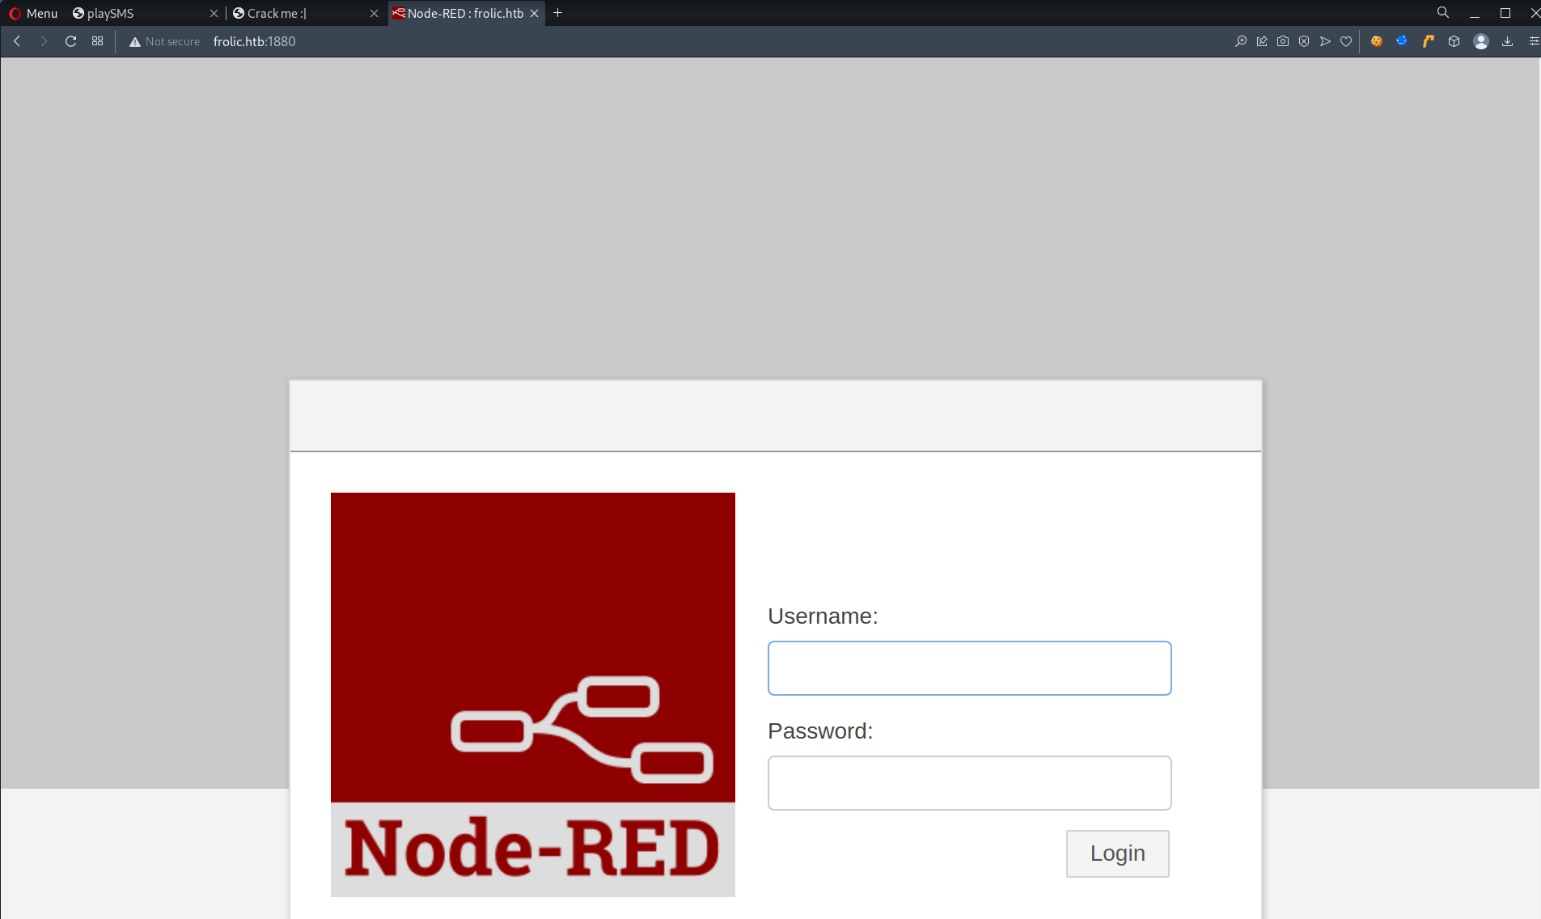Click the Login button
This screenshot has width=1541, height=919.
click(1117, 853)
